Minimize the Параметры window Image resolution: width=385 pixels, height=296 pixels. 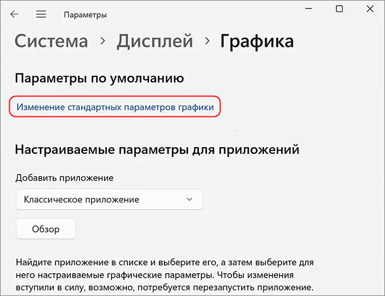point(308,9)
